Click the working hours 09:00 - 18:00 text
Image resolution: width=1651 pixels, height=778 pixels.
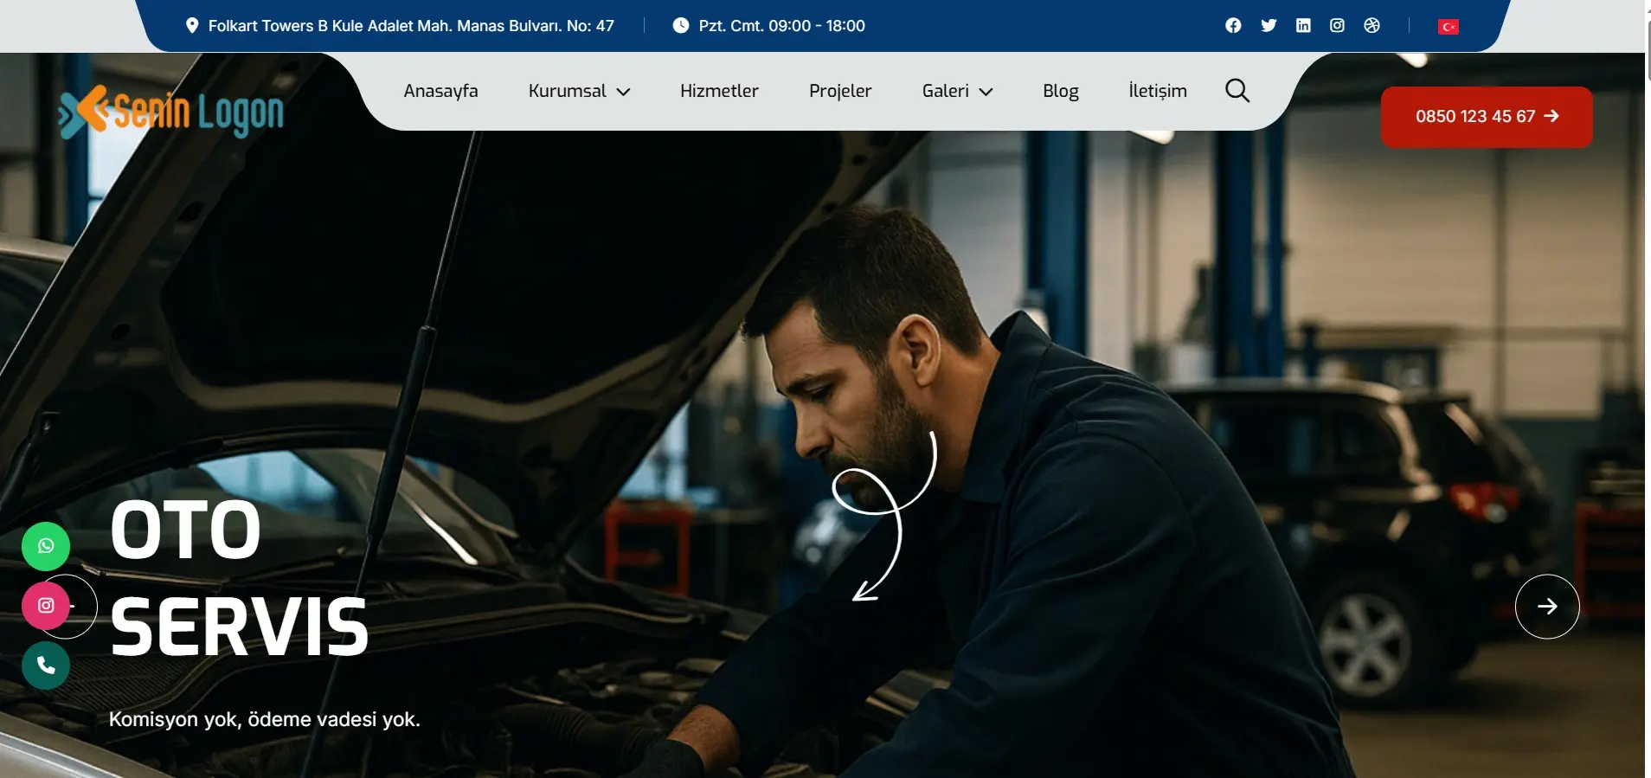[781, 26]
